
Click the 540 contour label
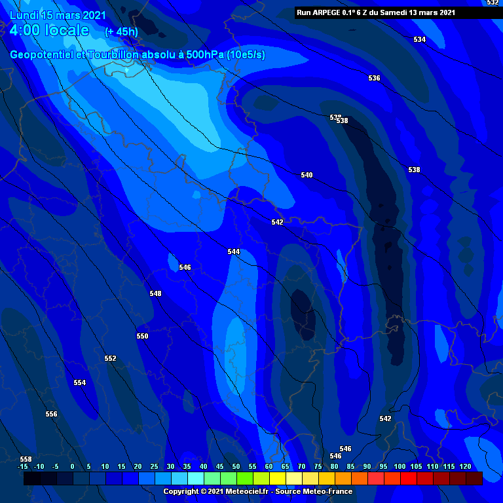click(x=307, y=175)
